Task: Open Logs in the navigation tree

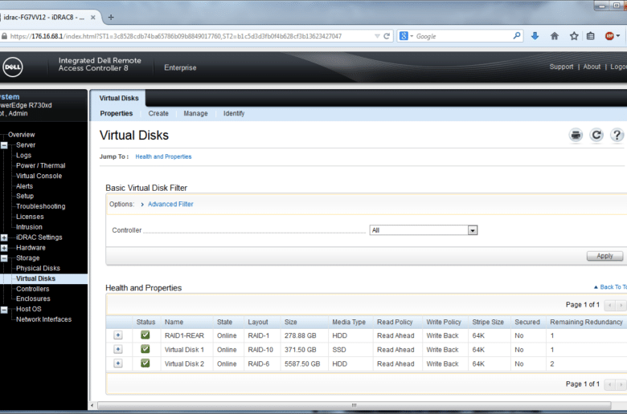Action: (x=23, y=156)
